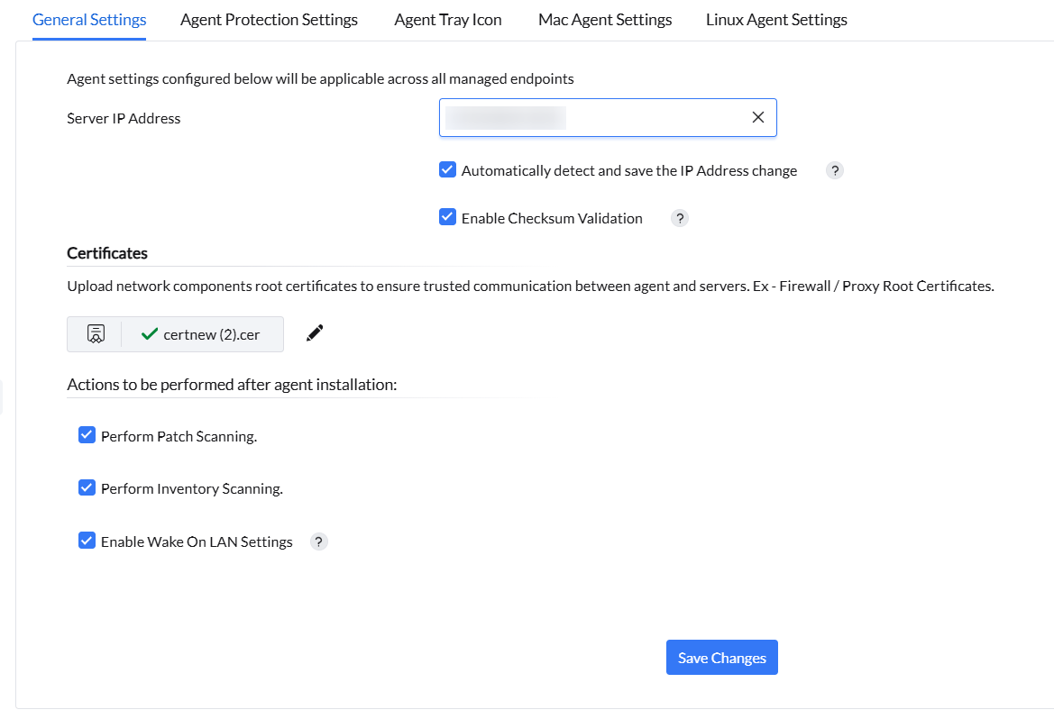Uncheck Automatically detect IP Address change
This screenshot has height=728, width=1054.
(448, 170)
